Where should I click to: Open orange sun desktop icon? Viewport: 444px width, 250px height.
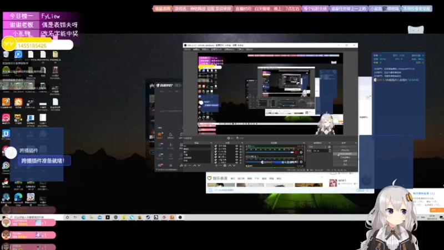tap(18, 103)
